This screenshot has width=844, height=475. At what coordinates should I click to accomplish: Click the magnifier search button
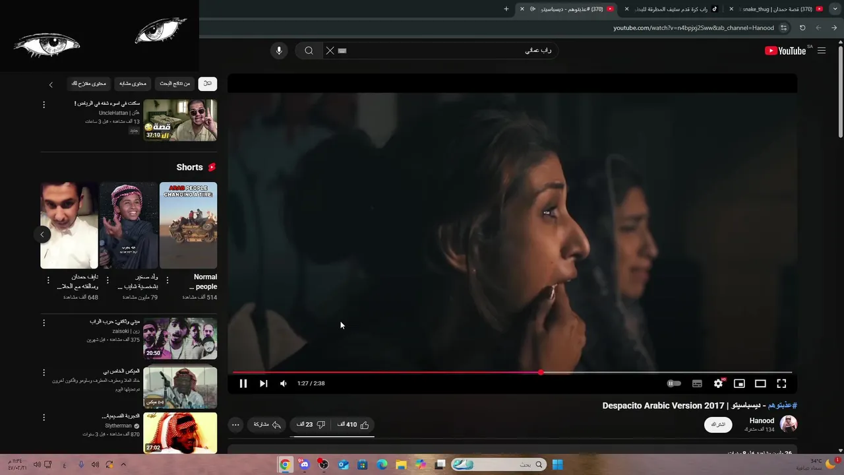tap(309, 51)
